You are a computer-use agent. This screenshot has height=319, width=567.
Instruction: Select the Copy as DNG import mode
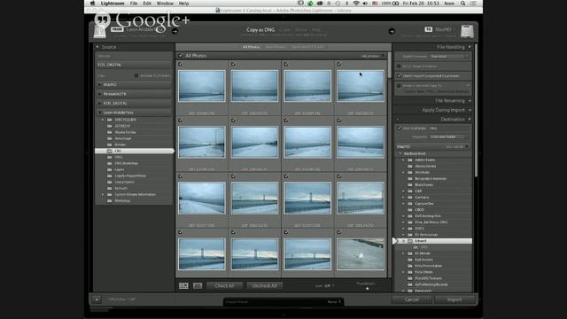click(260, 29)
